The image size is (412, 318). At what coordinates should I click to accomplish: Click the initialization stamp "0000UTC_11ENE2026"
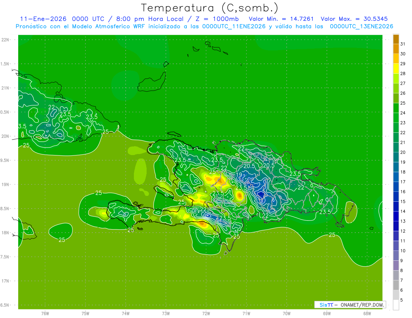(234, 26)
